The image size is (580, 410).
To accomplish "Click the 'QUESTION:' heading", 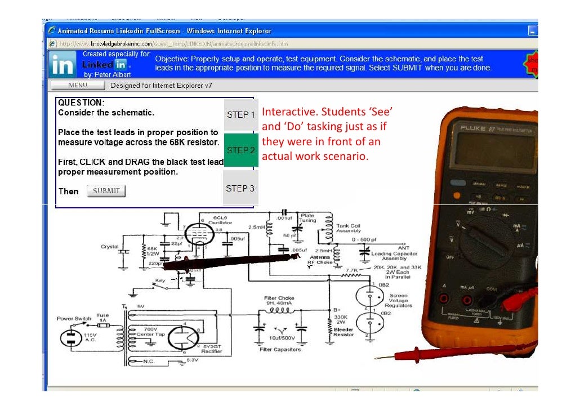I will point(82,102).
